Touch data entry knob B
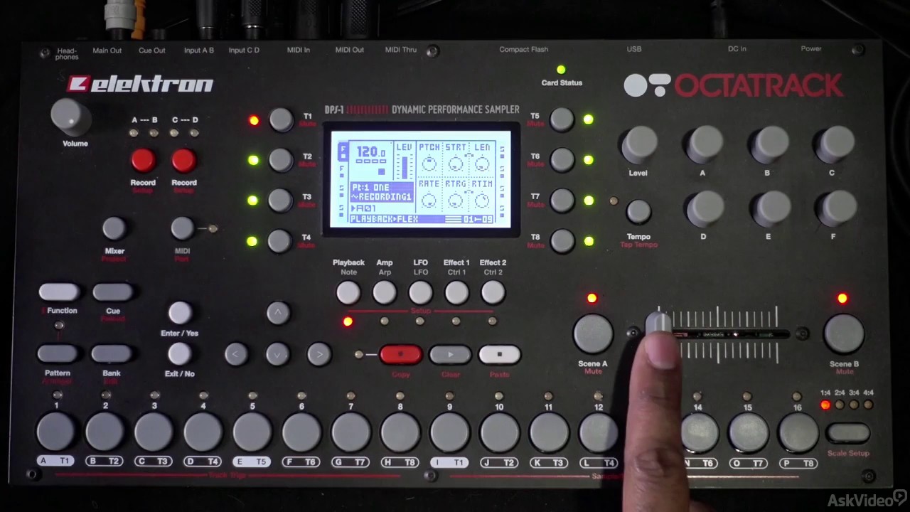 click(x=769, y=145)
